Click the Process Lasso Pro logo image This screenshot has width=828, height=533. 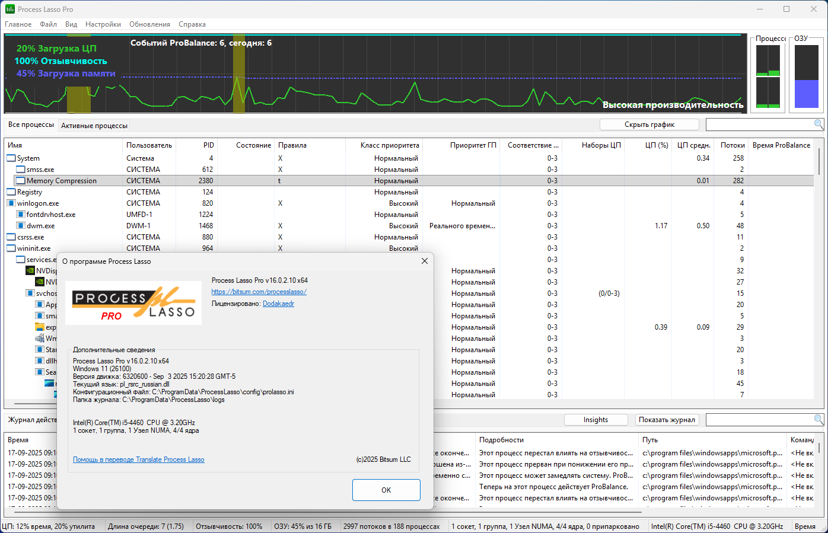(x=133, y=303)
